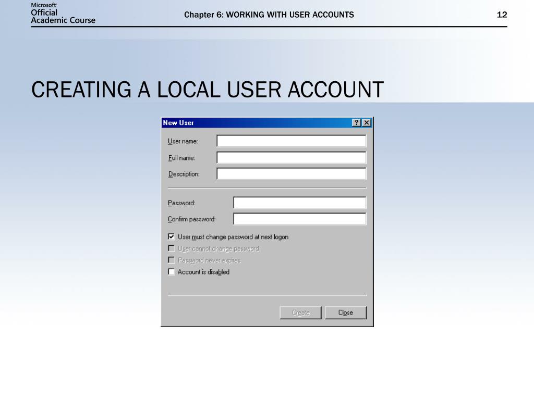Click into the Password field
This screenshot has height=400, width=534.
coord(299,203)
